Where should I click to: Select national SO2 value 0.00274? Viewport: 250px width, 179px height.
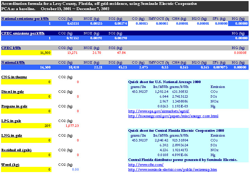[x=121, y=24]
